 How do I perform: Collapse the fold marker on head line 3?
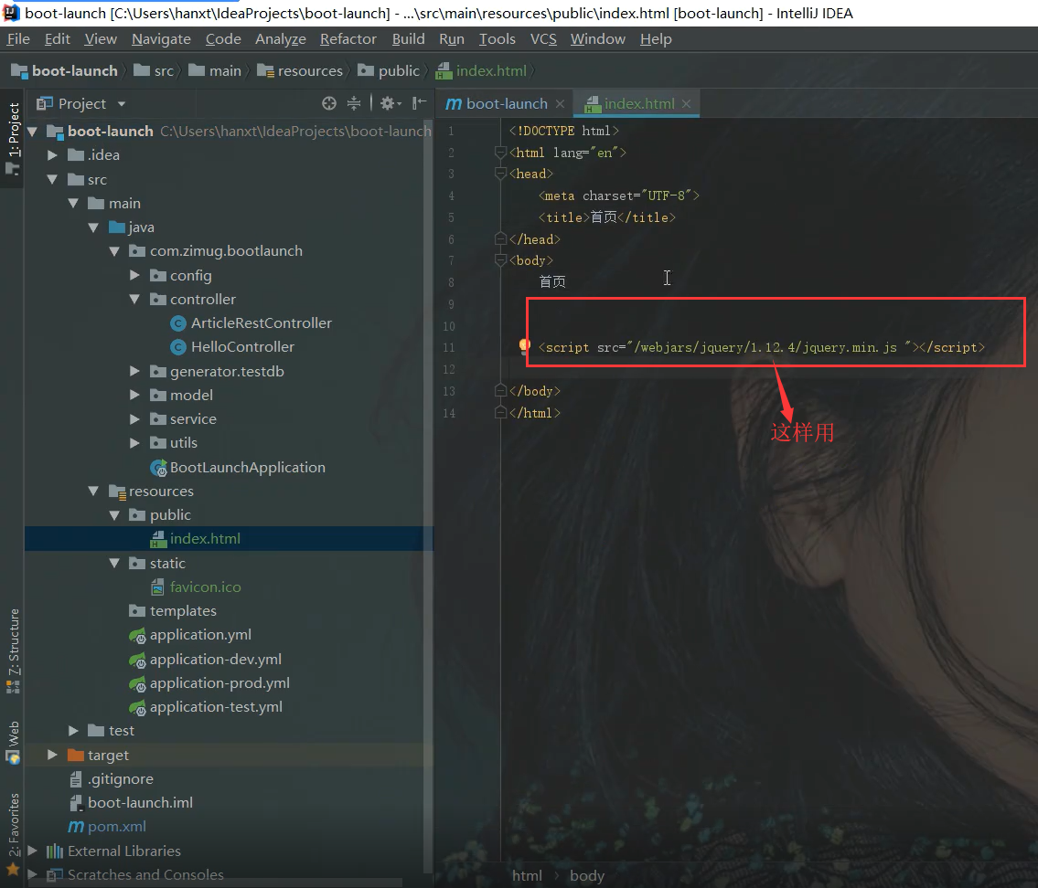[500, 174]
